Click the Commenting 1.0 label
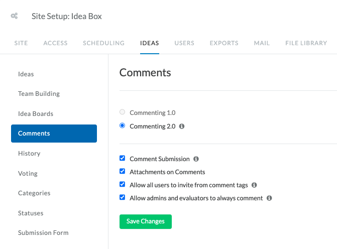The image size is (337, 249). (x=153, y=113)
